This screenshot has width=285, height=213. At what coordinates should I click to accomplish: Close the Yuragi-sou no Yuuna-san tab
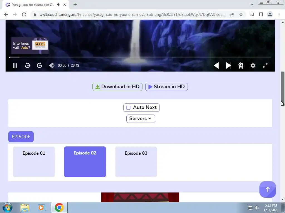pyautogui.click(x=65, y=5)
